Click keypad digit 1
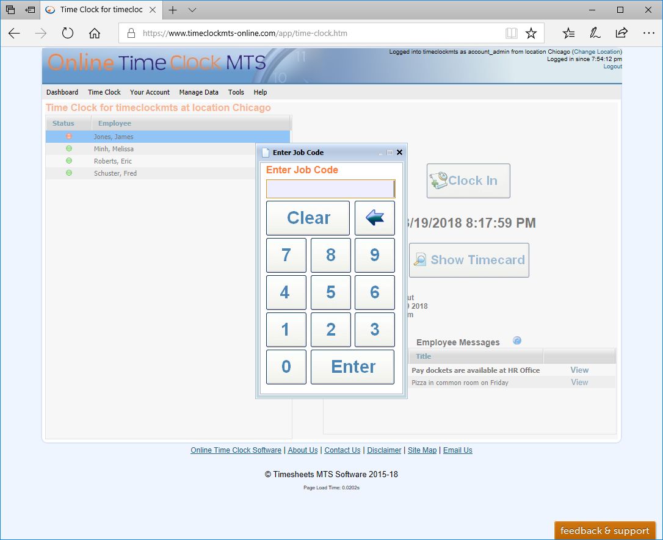The width and height of the screenshot is (663, 540). [x=286, y=329]
